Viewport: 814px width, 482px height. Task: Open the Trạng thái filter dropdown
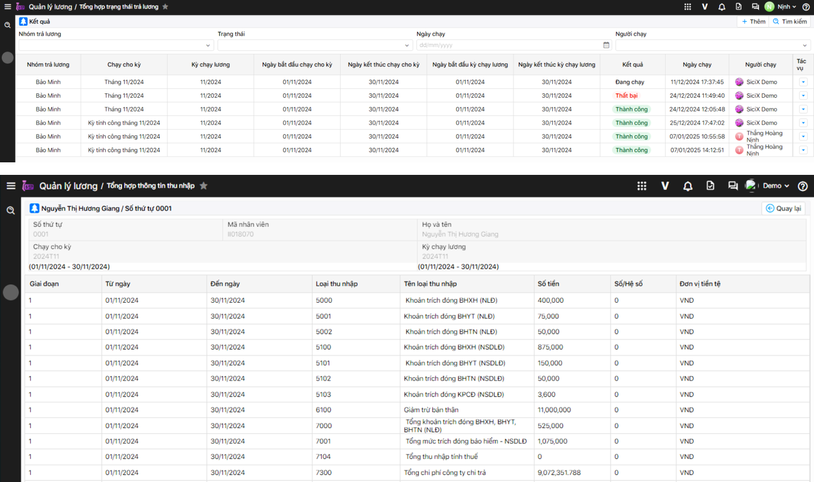(408, 45)
